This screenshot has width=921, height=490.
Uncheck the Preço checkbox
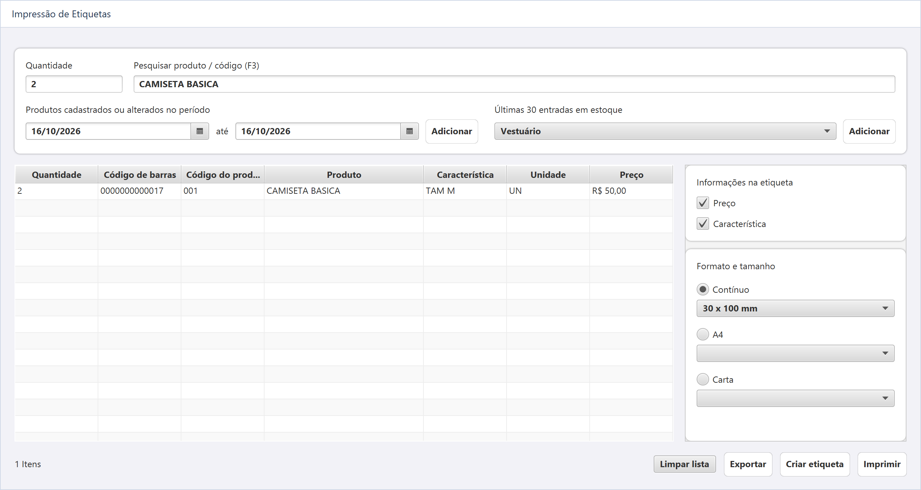point(703,203)
